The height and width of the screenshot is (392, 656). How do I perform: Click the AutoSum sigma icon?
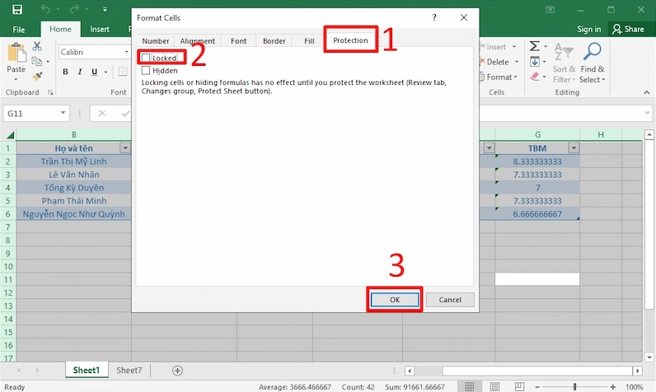tap(534, 46)
